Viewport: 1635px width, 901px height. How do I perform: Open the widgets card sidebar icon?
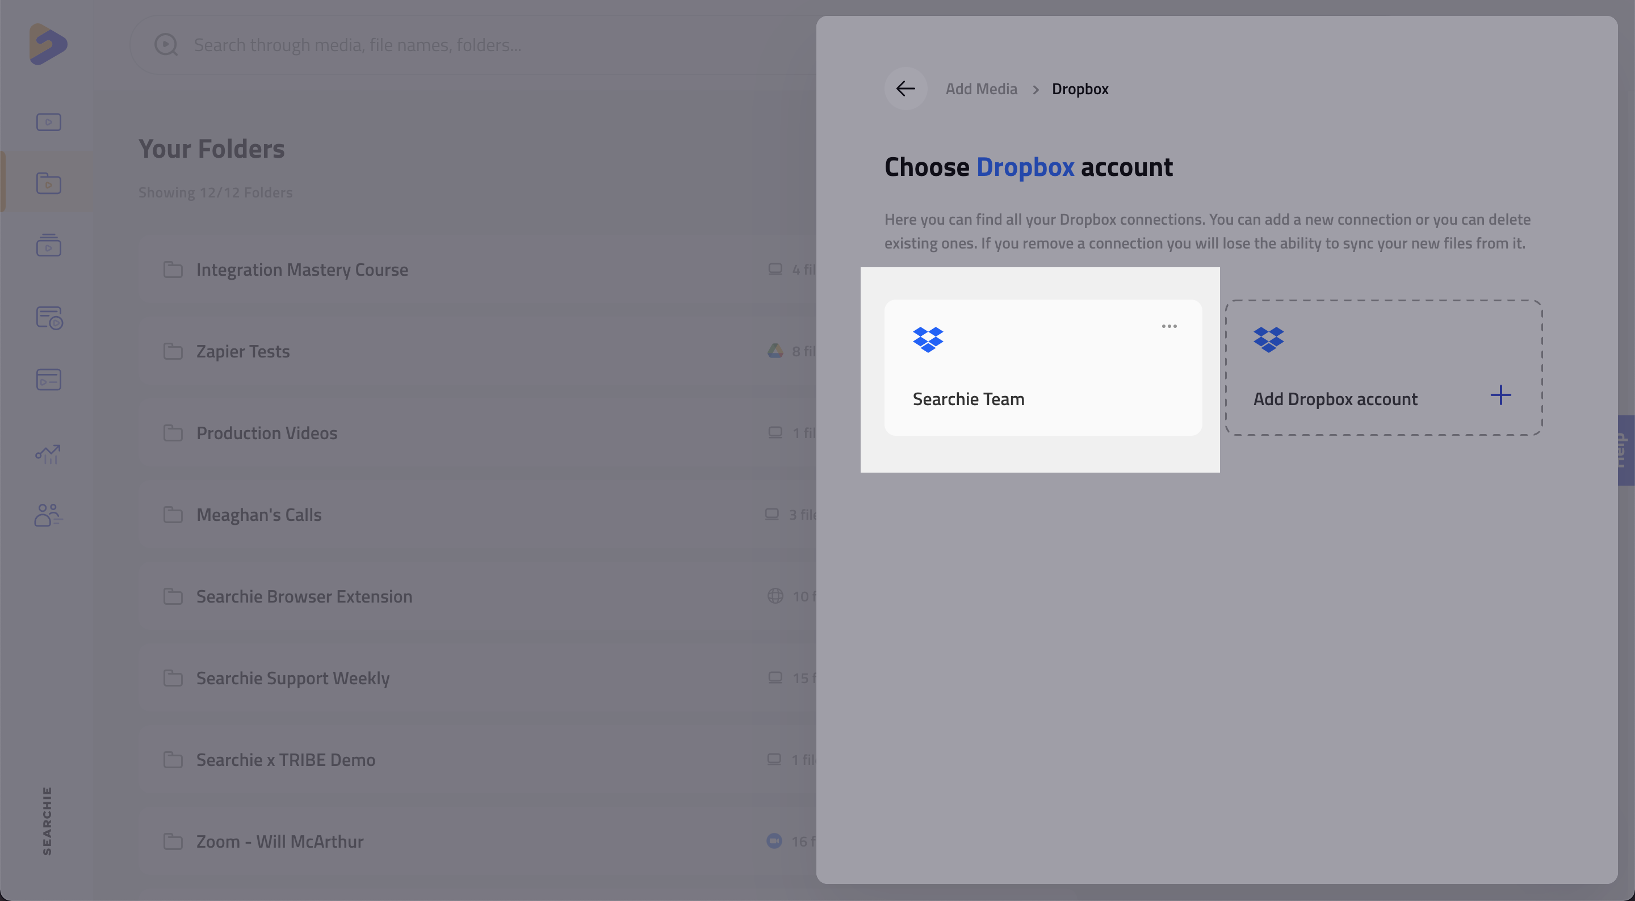[x=48, y=380]
